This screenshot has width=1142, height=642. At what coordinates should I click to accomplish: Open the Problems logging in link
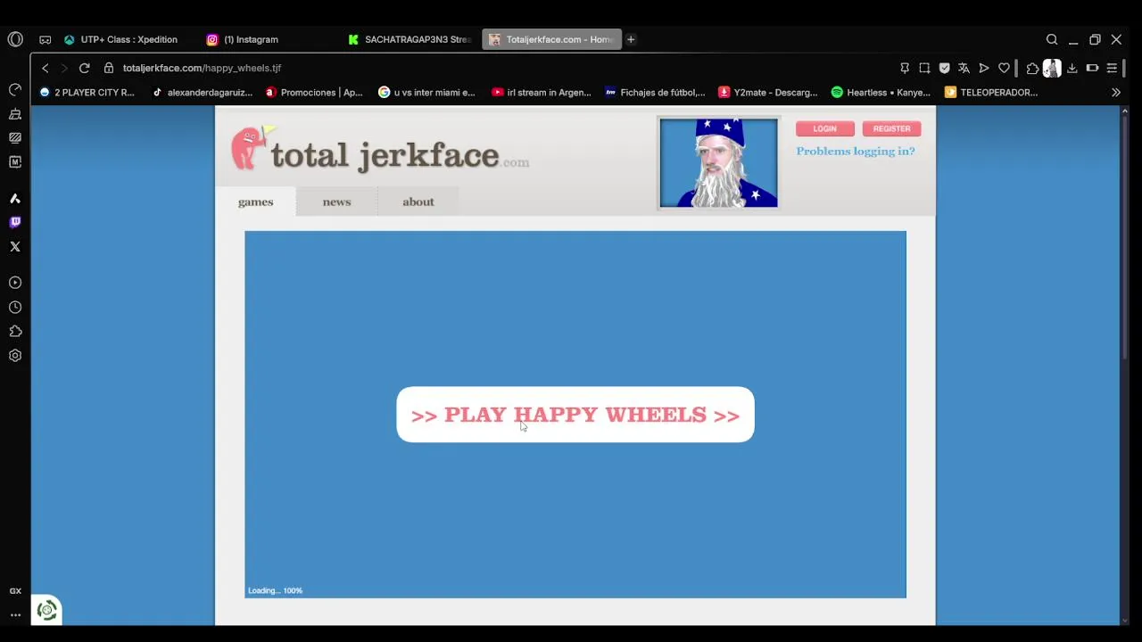pyautogui.click(x=855, y=151)
